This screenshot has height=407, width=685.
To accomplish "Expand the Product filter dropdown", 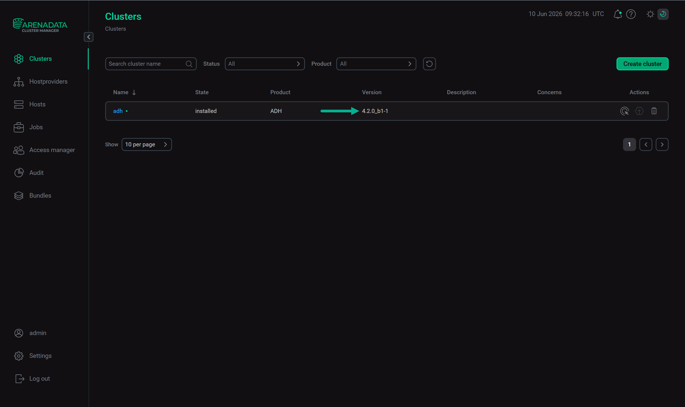I will point(376,64).
